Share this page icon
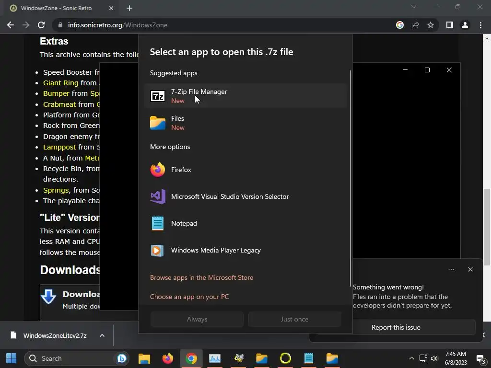This screenshot has height=368, width=491. coord(415,25)
